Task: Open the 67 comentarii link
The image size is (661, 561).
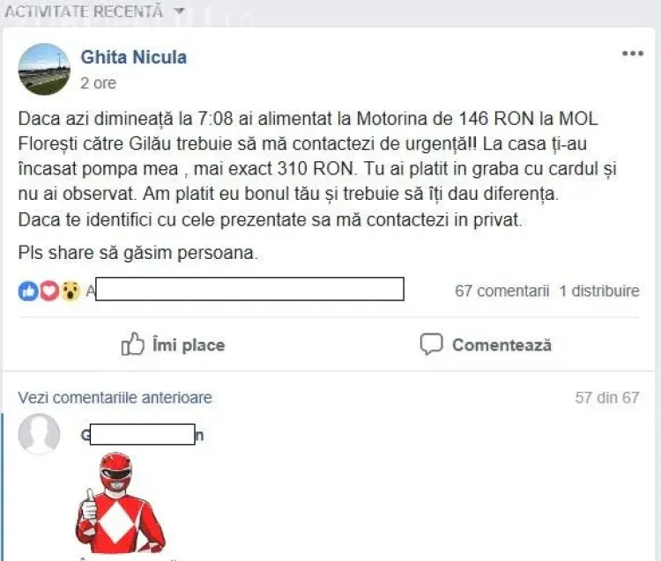Action: click(501, 291)
